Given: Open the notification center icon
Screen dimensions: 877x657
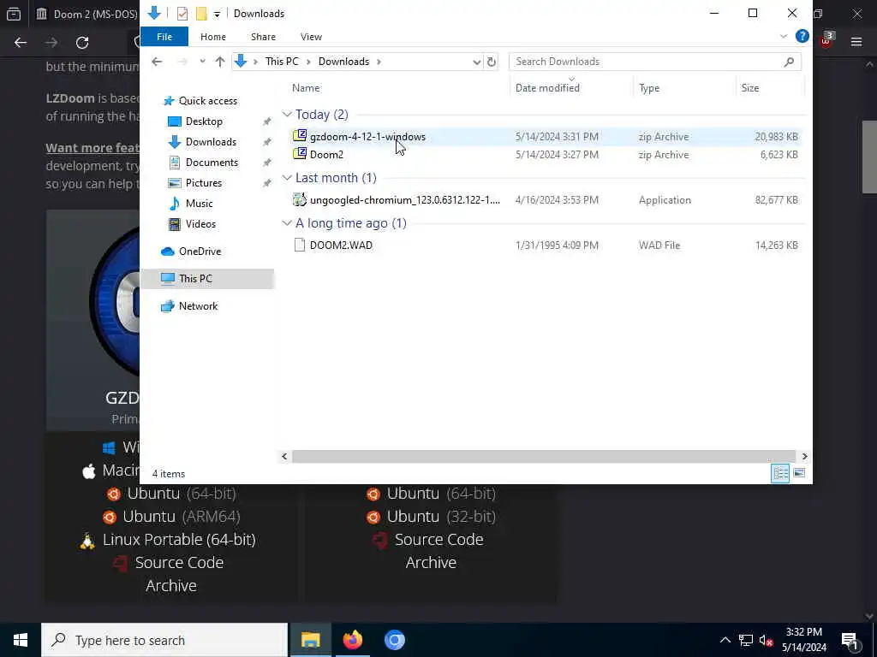Looking at the screenshot, I should [850, 640].
